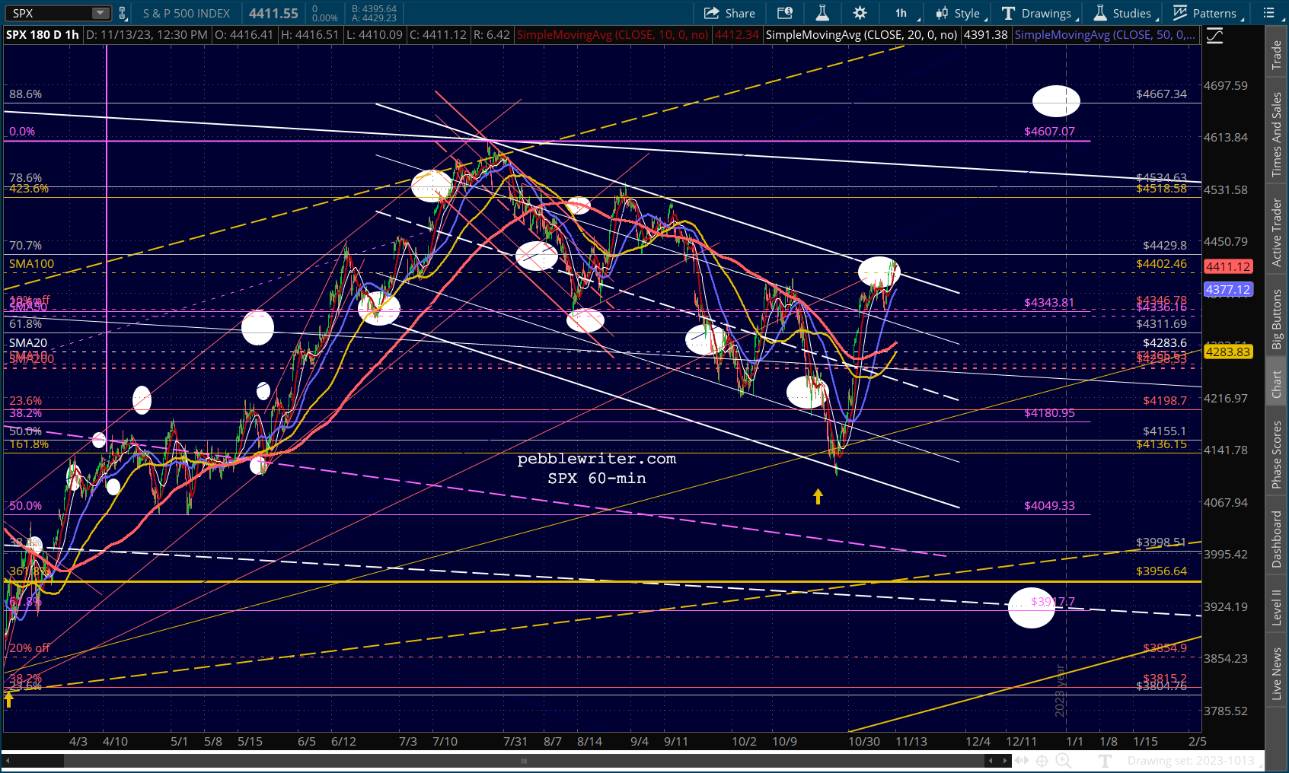1289x773 pixels.
Task: Open the Drawings menu
Action: [1037, 13]
